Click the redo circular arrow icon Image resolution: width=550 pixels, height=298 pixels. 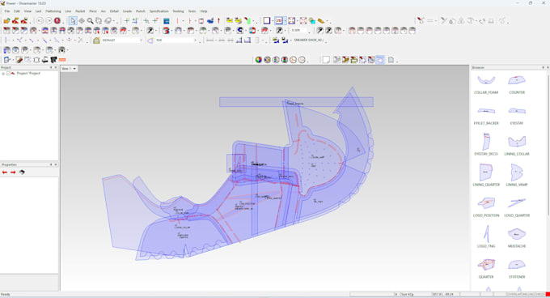49,21
